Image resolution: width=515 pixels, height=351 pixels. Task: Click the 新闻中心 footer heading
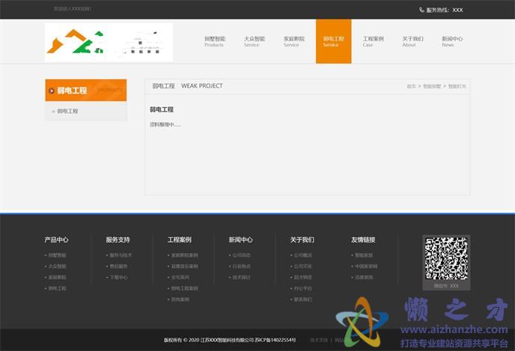241,239
